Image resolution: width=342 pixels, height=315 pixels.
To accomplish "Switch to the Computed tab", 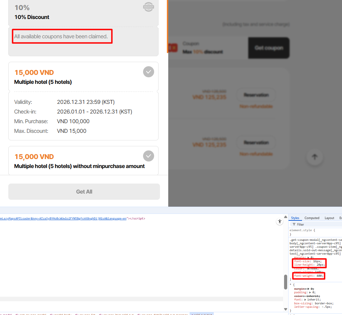I will point(312,218).
